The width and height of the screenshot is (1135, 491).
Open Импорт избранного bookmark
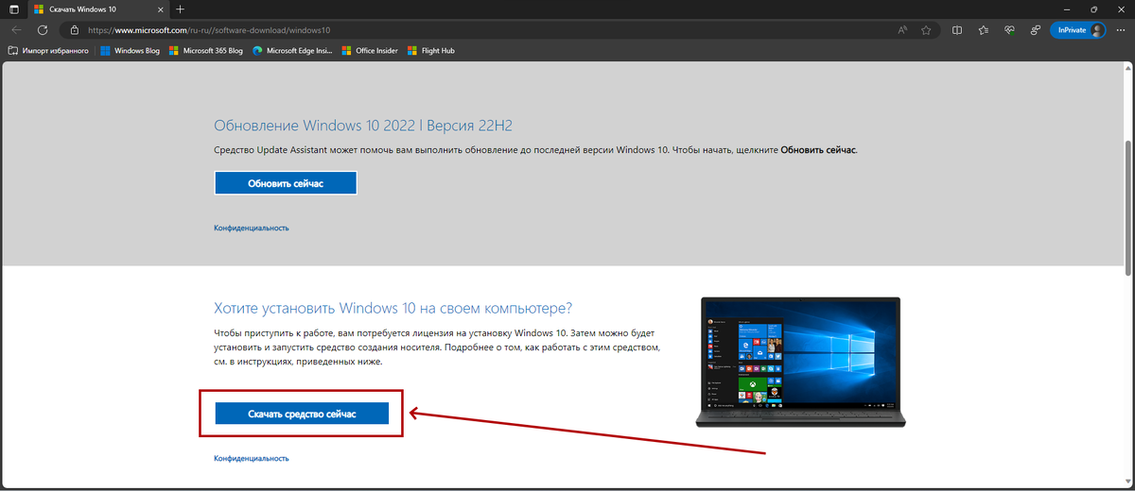coord(48,50)
